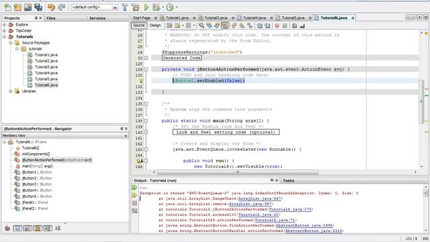Collapse the Tutorials project node
This screenshot has width=430, height=242.
tap(5, 37)
